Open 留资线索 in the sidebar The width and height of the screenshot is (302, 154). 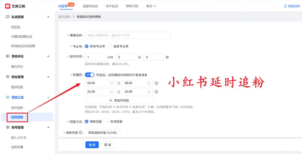(x=17, y=87)
